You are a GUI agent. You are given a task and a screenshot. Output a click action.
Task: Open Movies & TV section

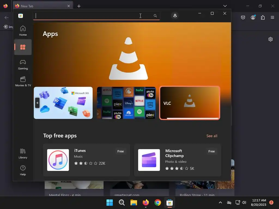point(23,81)
